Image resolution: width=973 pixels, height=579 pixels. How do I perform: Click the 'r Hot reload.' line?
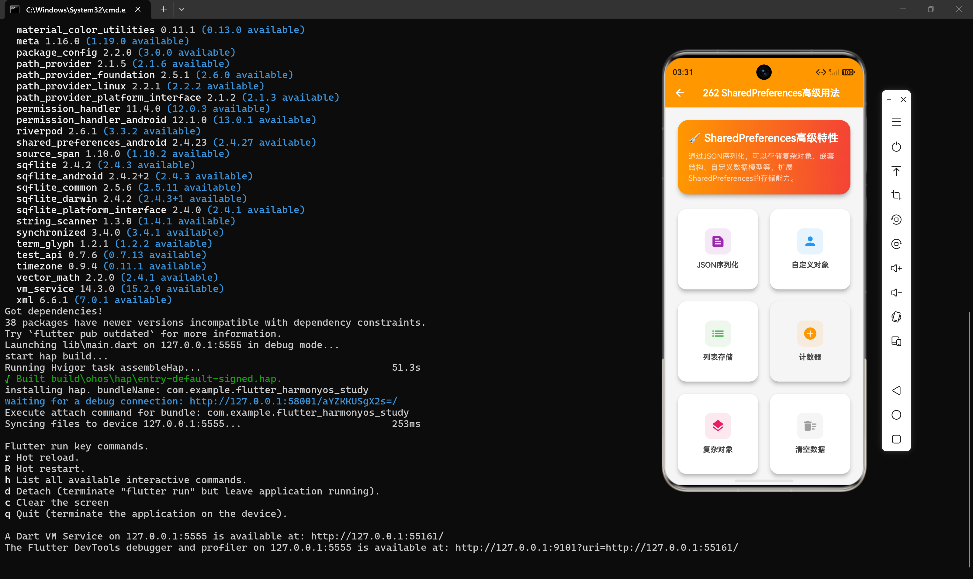coord(42,457)
